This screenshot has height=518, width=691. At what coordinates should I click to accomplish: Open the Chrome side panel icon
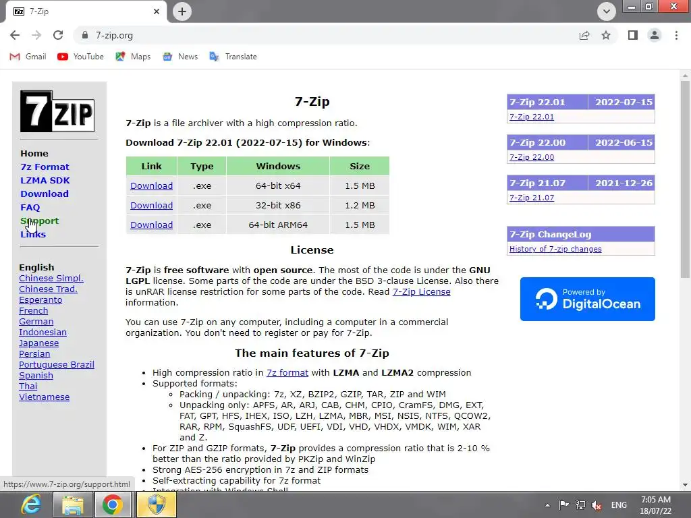click(x=633, y=35)
